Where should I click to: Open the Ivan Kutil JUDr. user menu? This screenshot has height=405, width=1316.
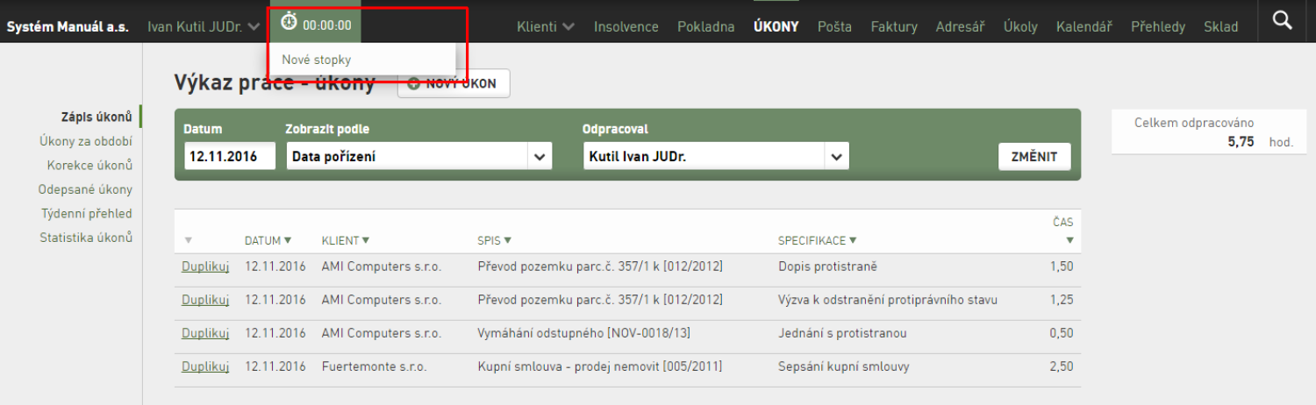[x=204, y=26]
